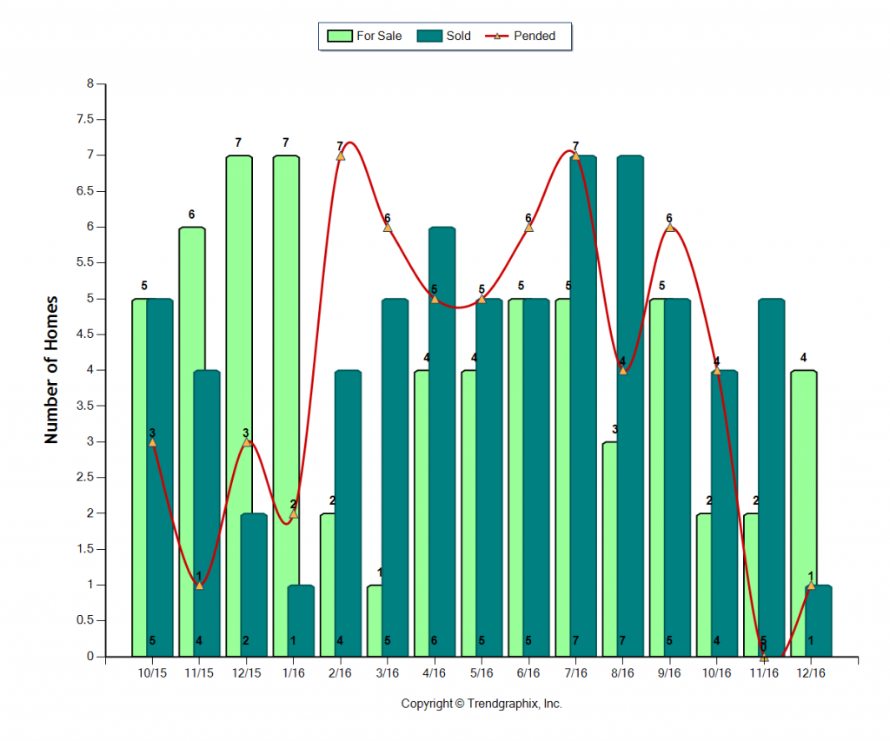Select the 10/15 x-axis label
The height and width of the screenshot is (741, 890).
point(152,673)
